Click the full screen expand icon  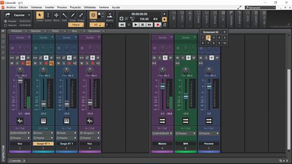239,8
